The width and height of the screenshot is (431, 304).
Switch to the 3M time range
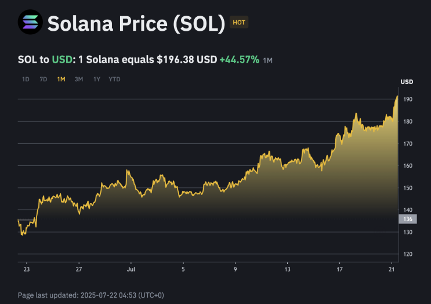pyautogui.click(x=78, y=79)
